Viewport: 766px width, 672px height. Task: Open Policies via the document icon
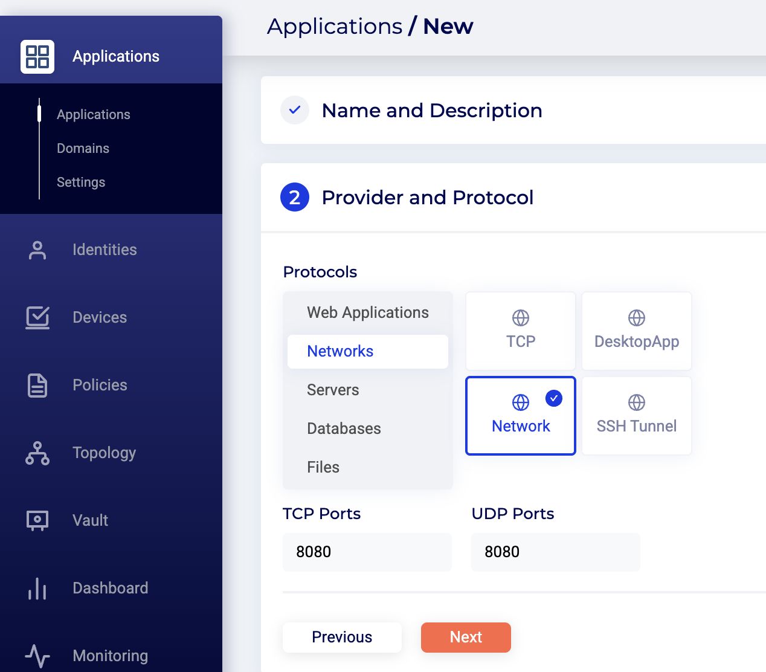coord(37,385)
